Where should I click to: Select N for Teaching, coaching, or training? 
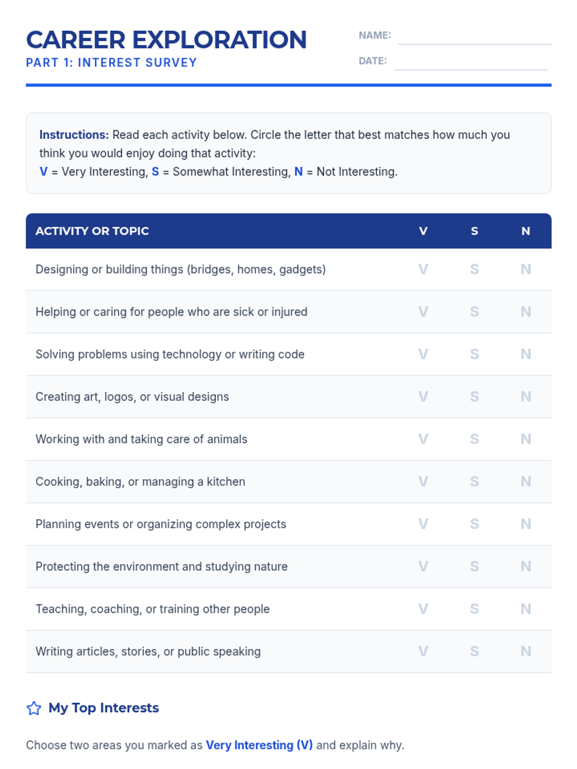click(x=526, y=609)
